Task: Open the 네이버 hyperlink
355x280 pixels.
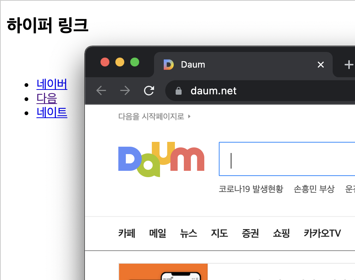Action: 52,84
